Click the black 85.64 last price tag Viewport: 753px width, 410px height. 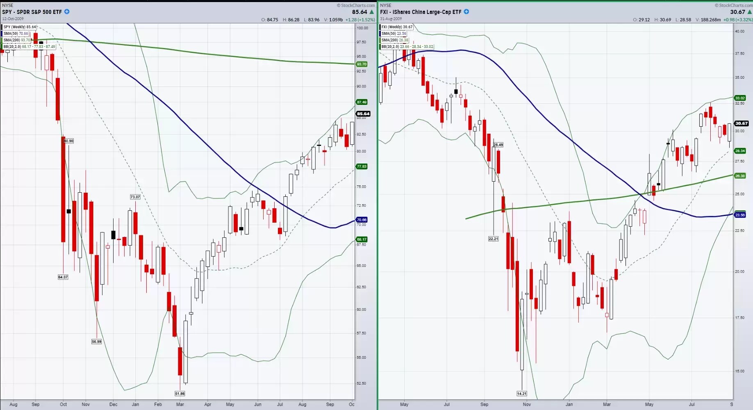point(363,114)
